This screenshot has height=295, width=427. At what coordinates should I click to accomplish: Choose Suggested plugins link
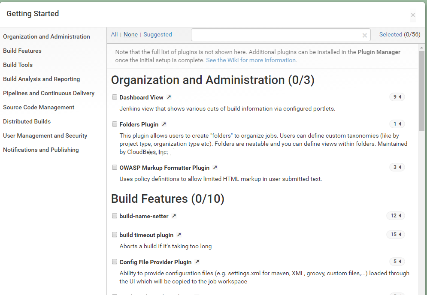pyautogui.click(x=157, y=35)
